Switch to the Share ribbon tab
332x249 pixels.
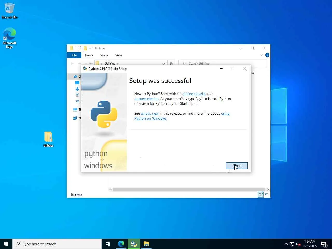[104, 55]
